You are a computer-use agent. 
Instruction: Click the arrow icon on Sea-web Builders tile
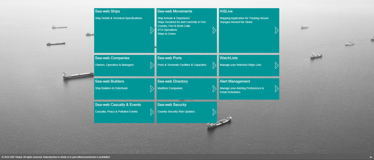pyautogui.click(x=152, y=89)
